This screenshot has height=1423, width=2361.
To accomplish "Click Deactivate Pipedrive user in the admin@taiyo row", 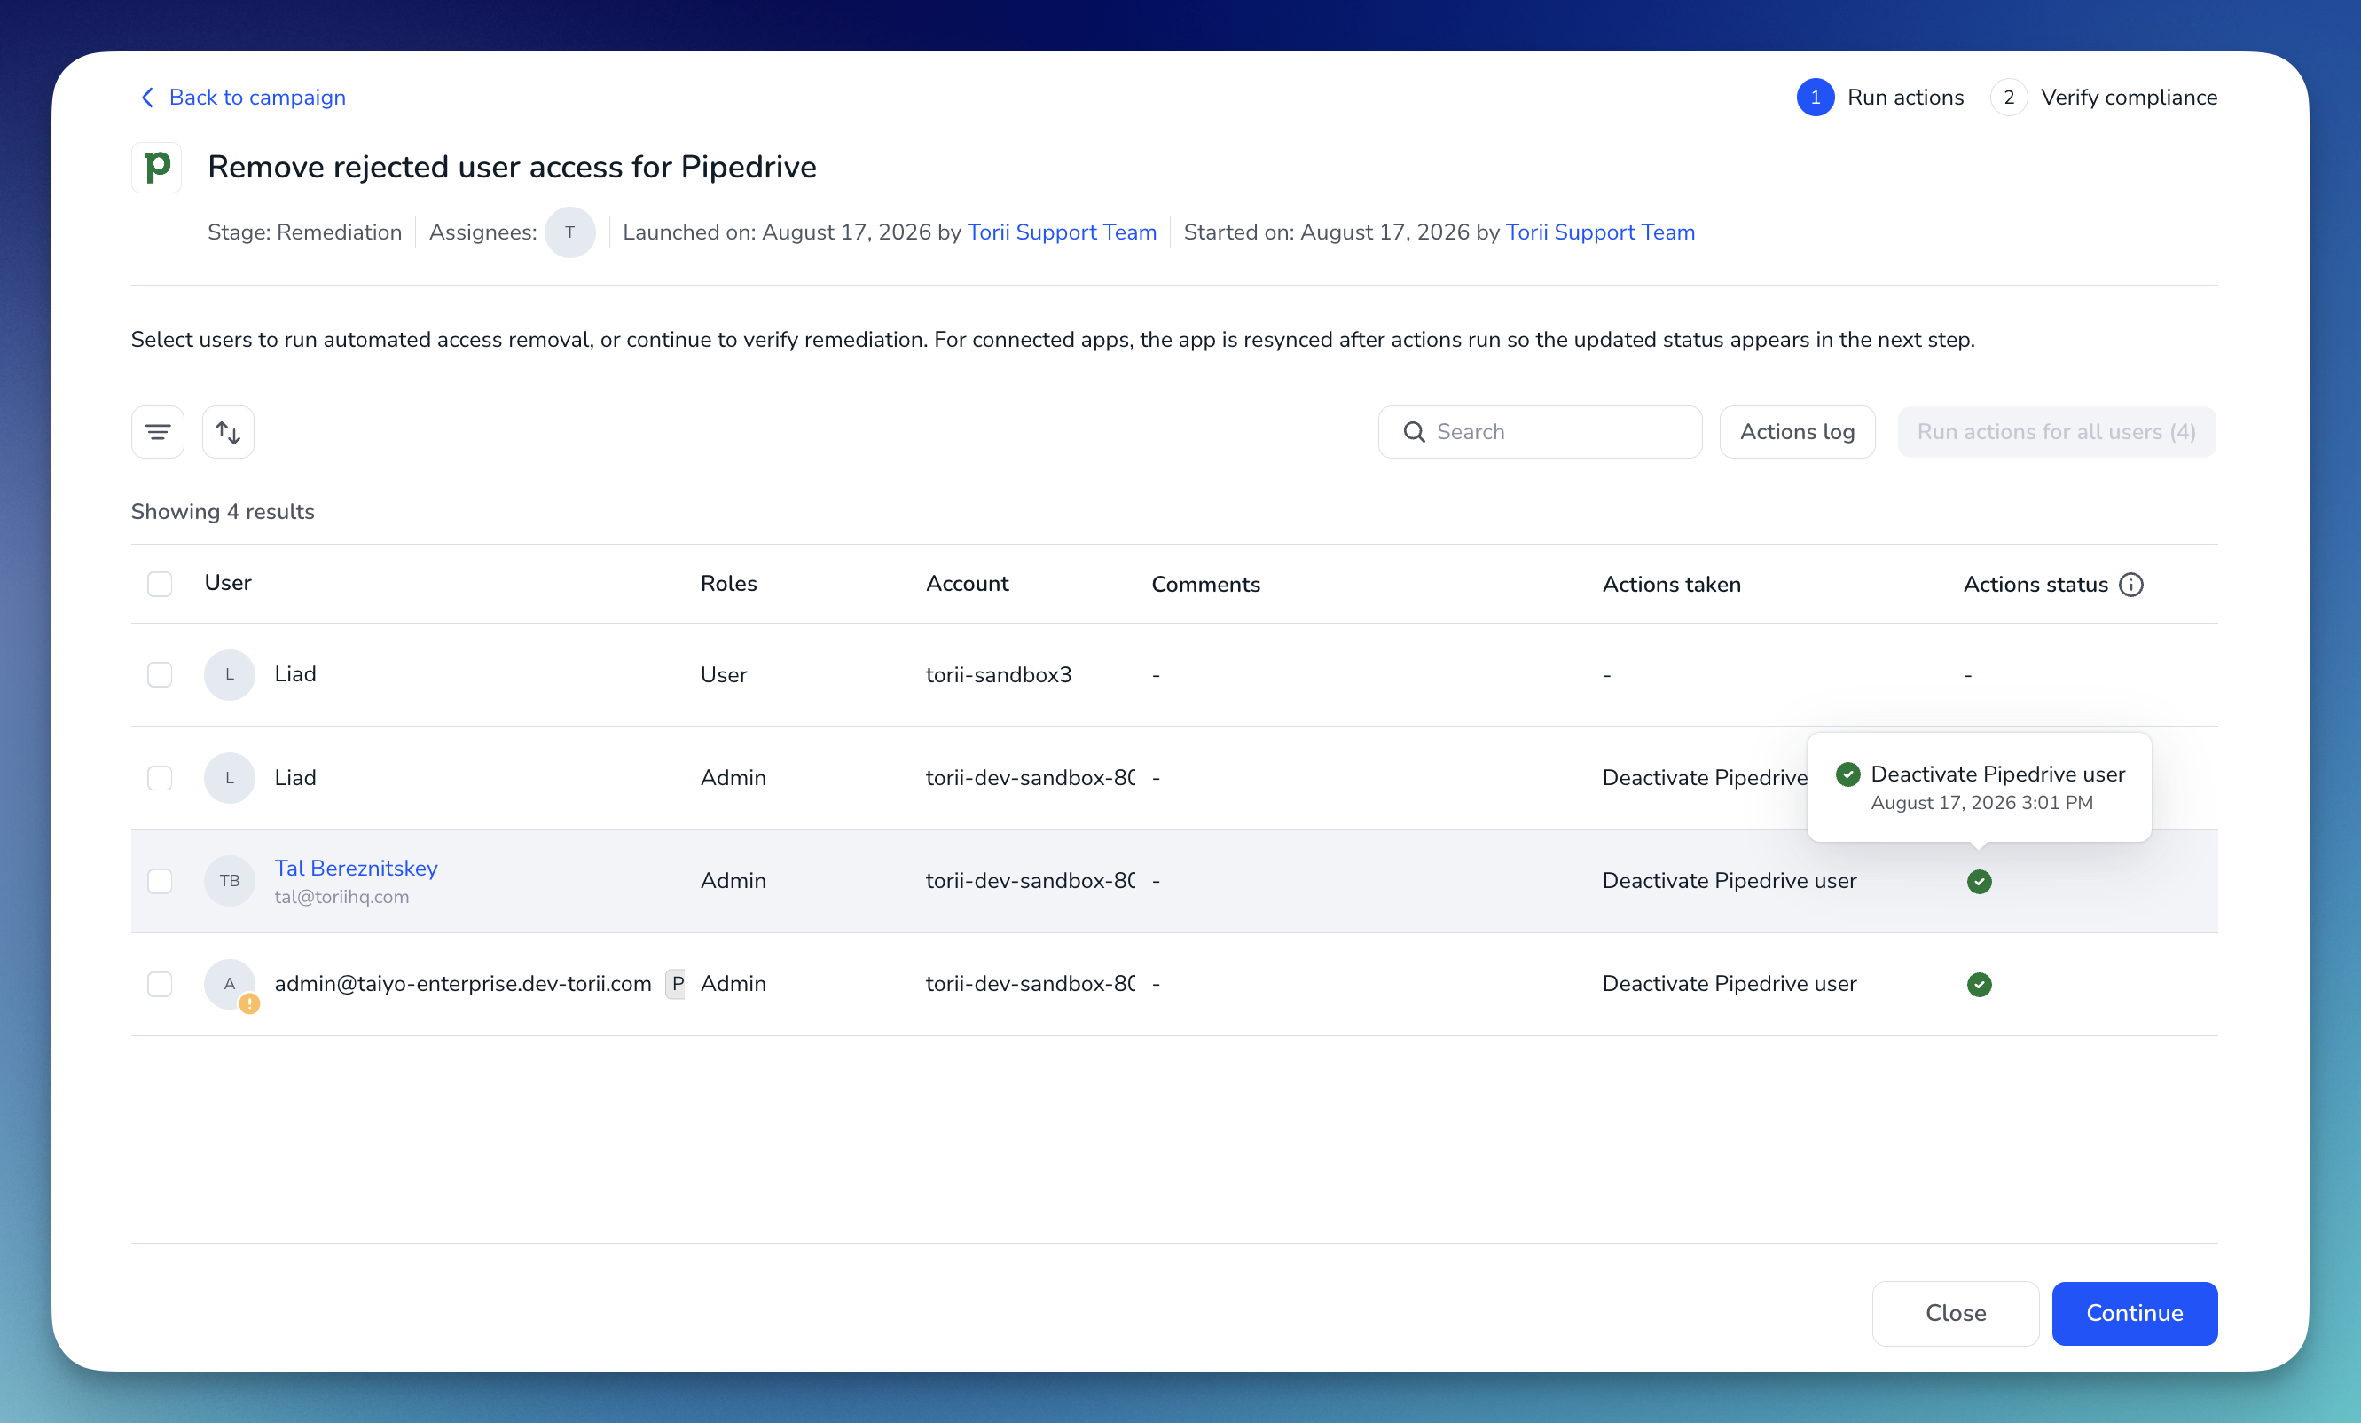I will [1730, 984].
